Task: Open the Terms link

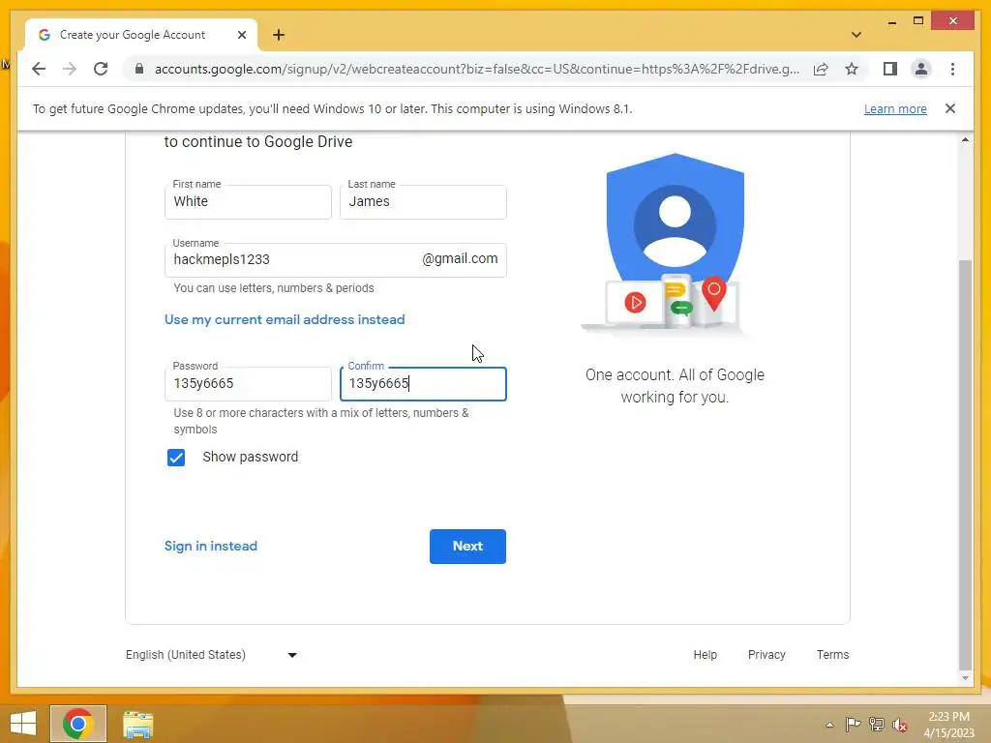Action: pyautogui.click(x=832, y=655)
